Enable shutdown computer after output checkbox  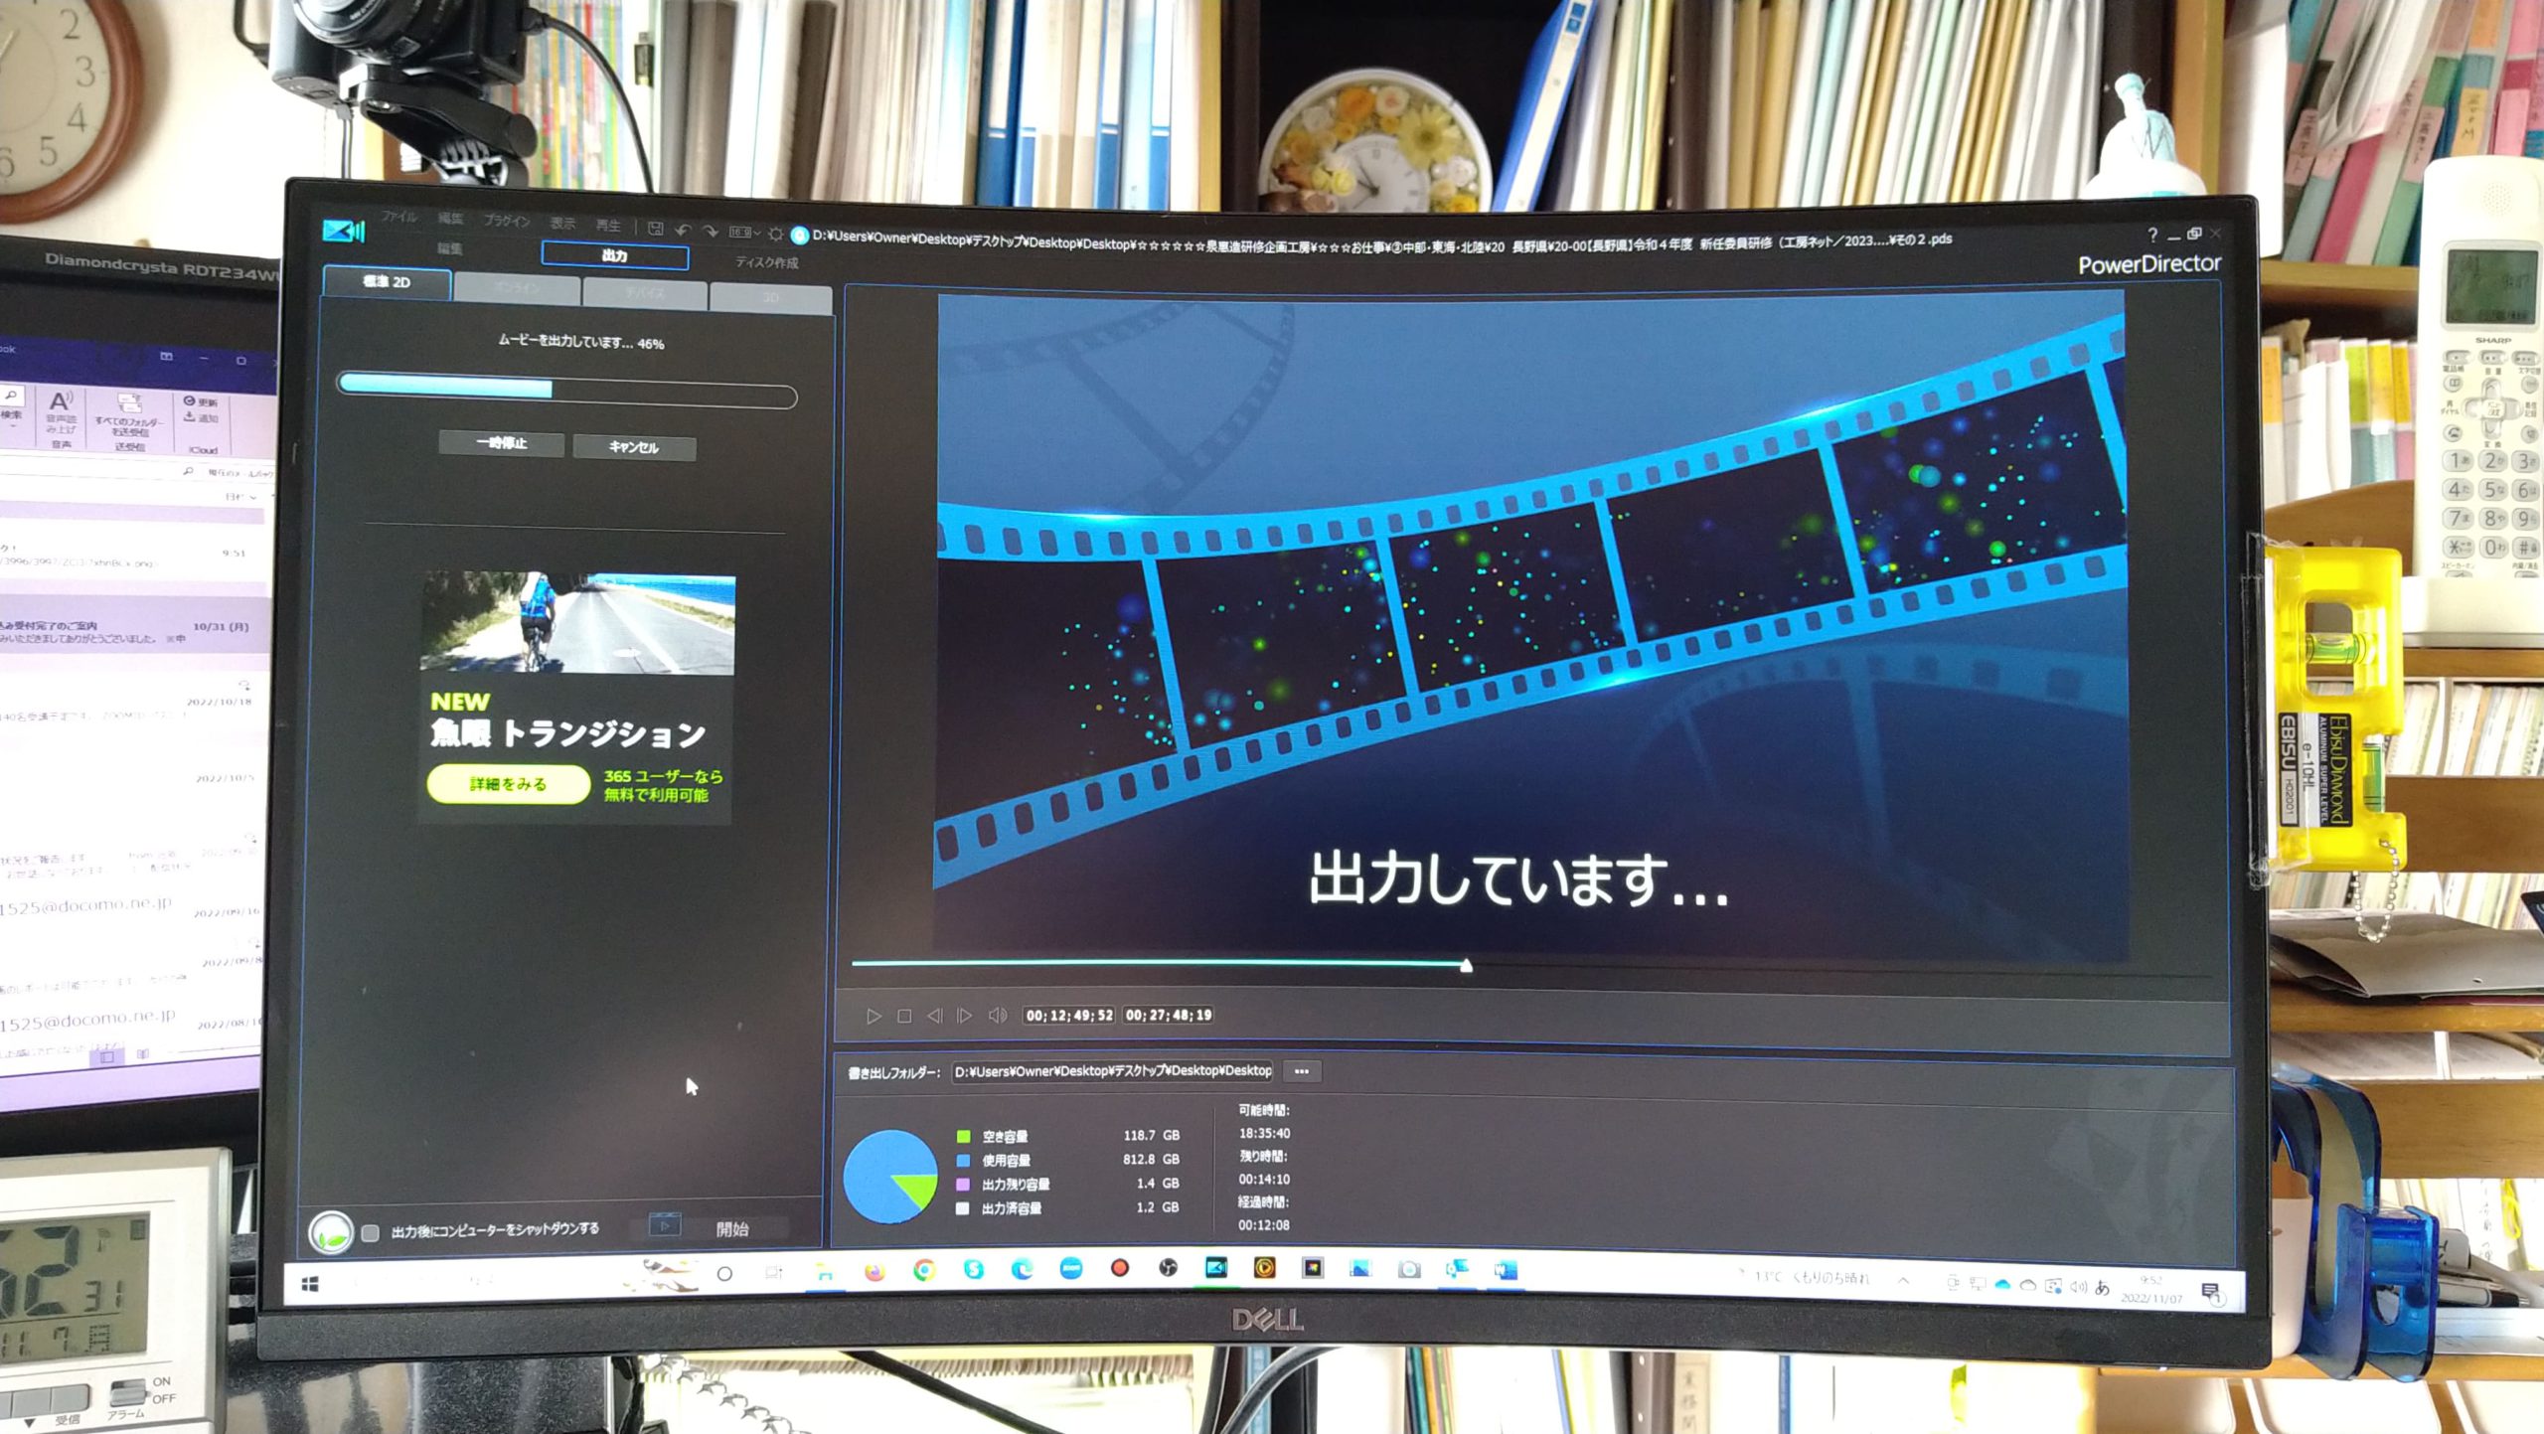[370, 1232]
